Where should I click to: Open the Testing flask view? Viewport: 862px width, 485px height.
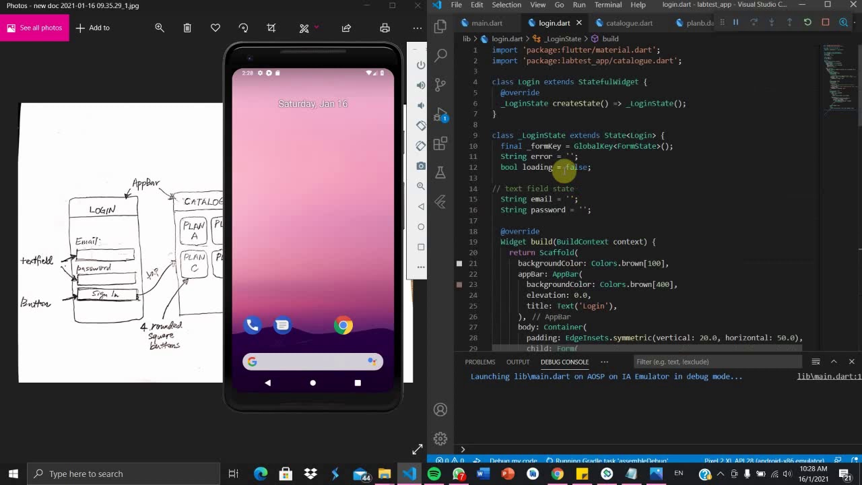[440, 172]
